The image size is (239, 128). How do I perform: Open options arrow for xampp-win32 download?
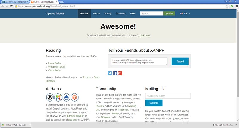tap(30, 125)
